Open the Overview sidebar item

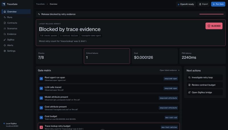(16, 12)
